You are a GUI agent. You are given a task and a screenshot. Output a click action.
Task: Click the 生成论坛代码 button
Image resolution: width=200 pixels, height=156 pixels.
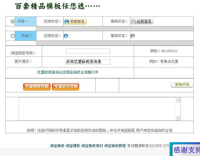[66, 87]
